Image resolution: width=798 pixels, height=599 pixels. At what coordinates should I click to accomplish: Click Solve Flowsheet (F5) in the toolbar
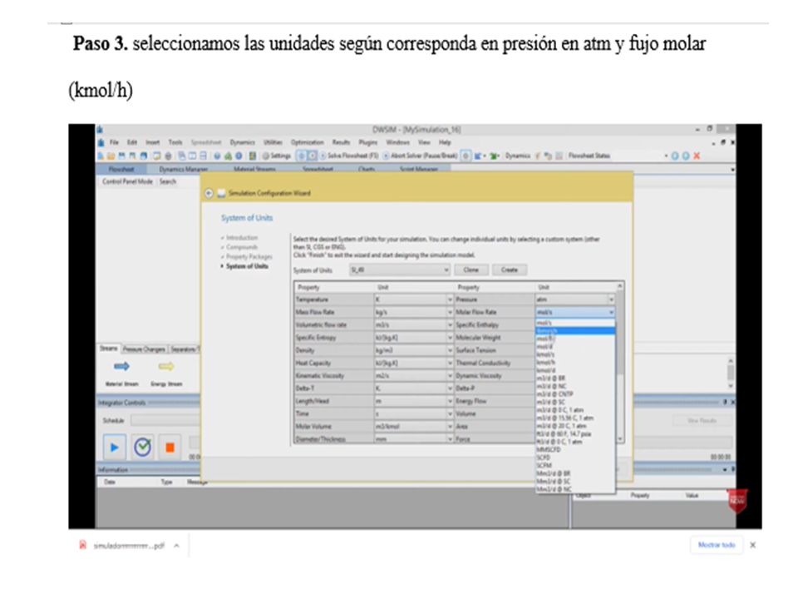tap(349, 156)
